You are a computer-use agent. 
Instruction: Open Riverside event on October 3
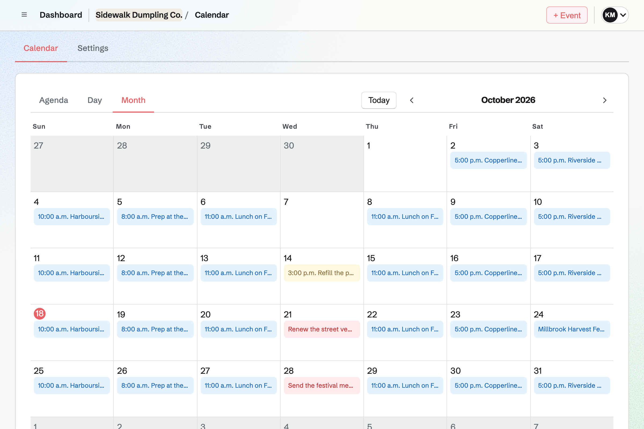click(x=572, y=160)
